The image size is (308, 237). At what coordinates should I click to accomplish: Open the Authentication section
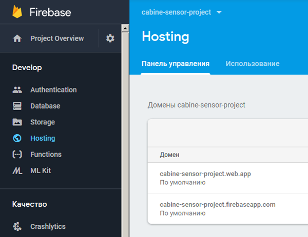(53, 90)
